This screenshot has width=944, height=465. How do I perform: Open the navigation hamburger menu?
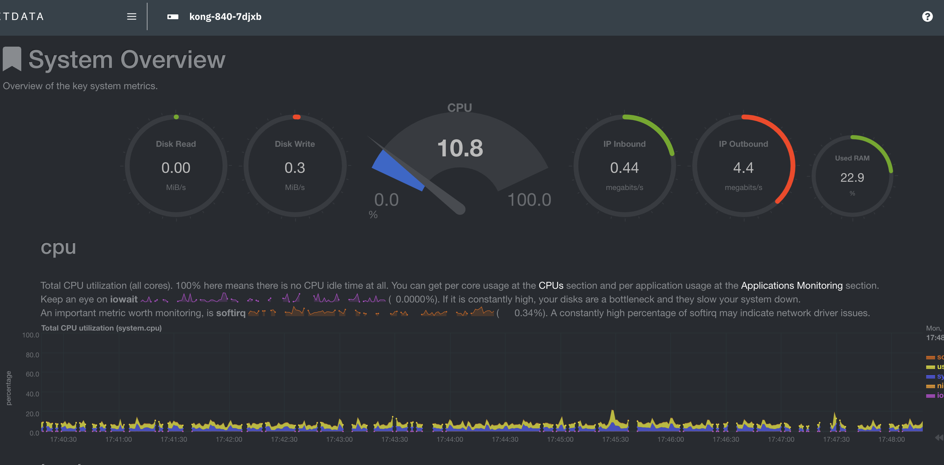pos(131,16)
